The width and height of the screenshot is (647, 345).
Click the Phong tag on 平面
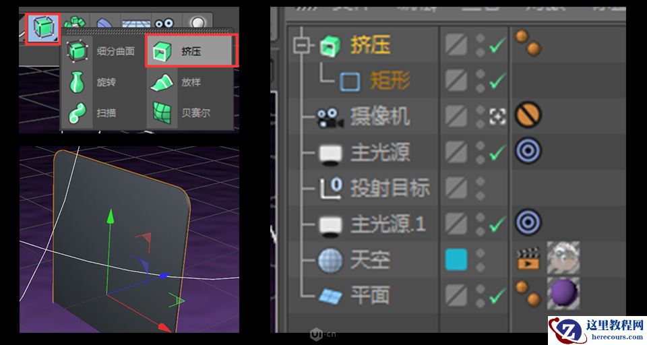(x=528, y=294)
